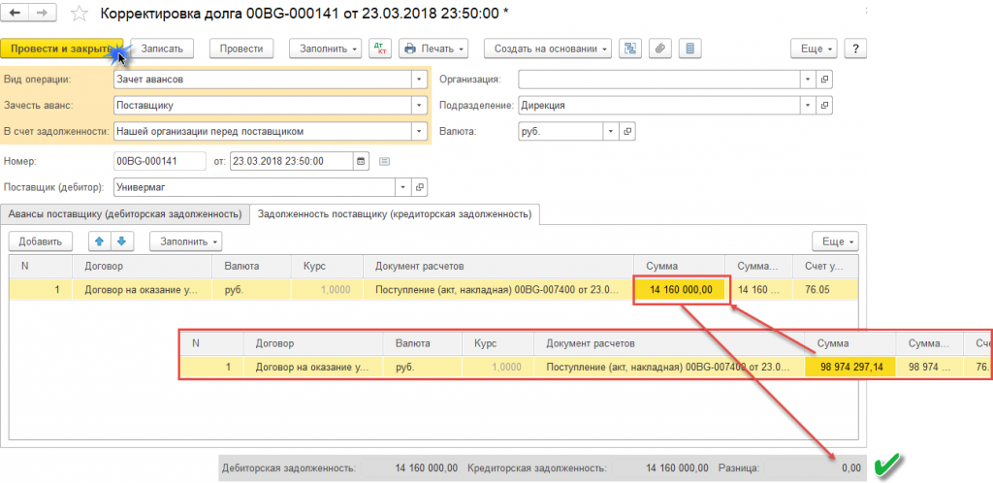Select 'Задолженность поставщику (кредиторская задолженность)' tab

point(395,213)
